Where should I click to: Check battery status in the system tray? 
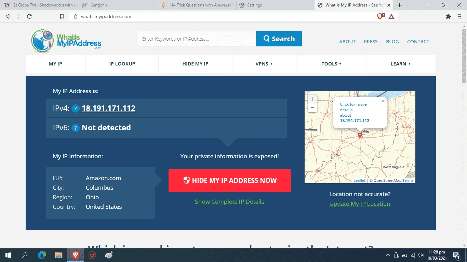coord(405,255)
